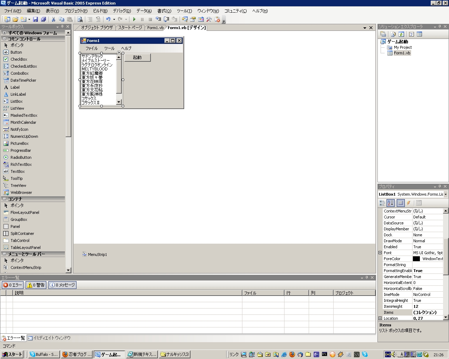Cut selection with the scissors icon

click(54, 19)
